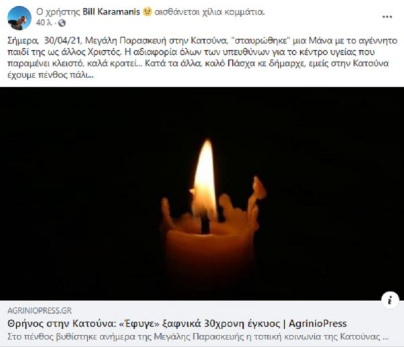Open the AGRINIOPRESS.GR source domain
Viewport: 404px width, 347px height.
click(40, 311)
